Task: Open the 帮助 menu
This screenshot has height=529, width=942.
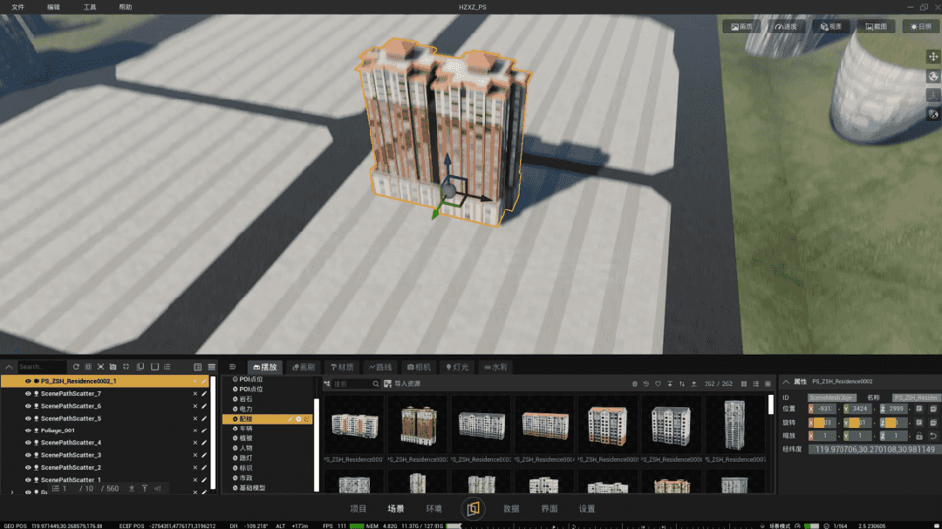Action: tap(125, 7)
